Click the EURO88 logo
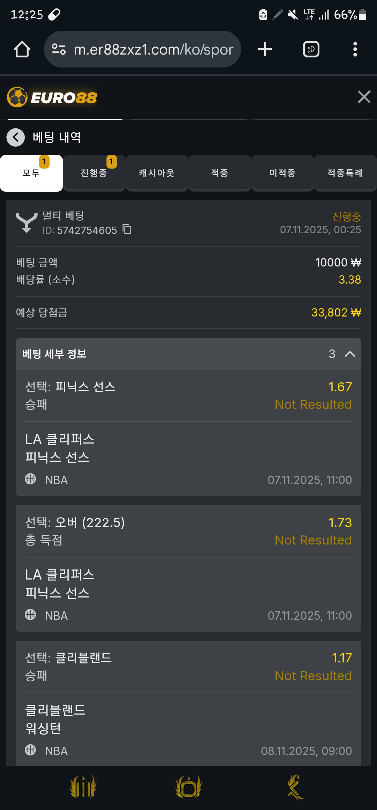This screenshot has width=377, height=810. pos(52,97)
